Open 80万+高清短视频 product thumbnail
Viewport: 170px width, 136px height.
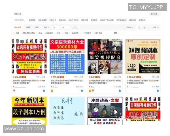click(29, 56)
